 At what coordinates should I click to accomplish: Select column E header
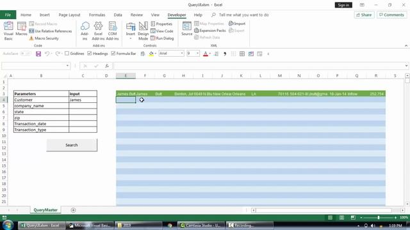pos(126,75)
